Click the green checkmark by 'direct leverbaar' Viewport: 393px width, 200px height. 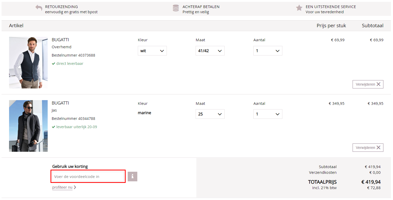point(53,64)
